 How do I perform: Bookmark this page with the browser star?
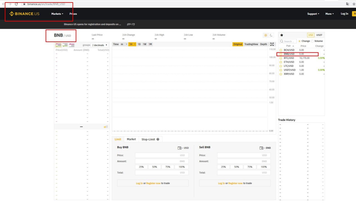pyautogui.click(x=354, y=4)
